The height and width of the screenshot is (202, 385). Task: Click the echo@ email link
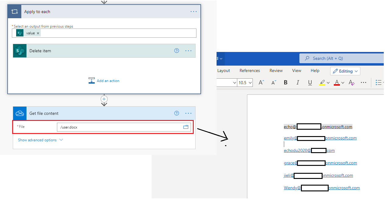[318, 127]
